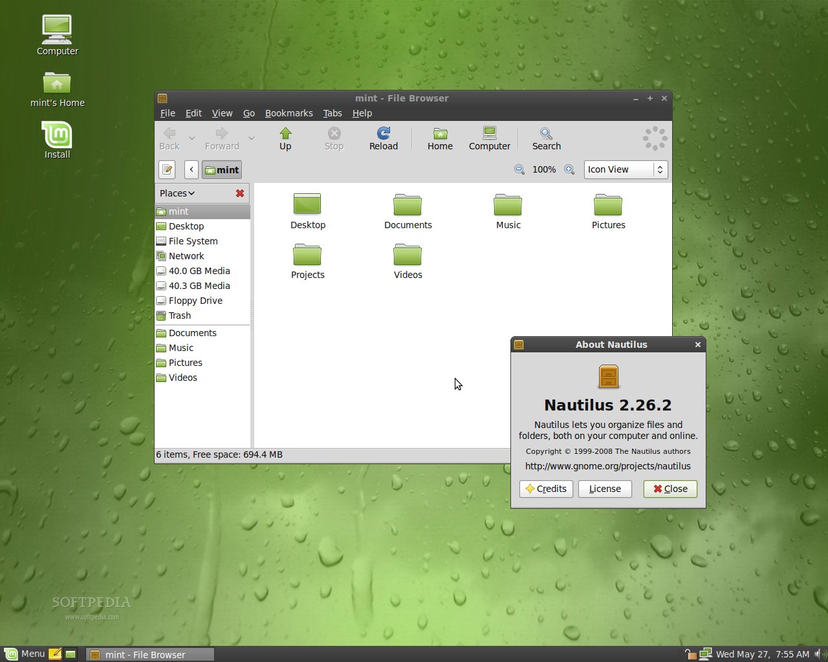The width and height of the screenshot is (828, 662).
Task: Zoom out the icon view
Action: pyautogui.click(x=519, y=169)
